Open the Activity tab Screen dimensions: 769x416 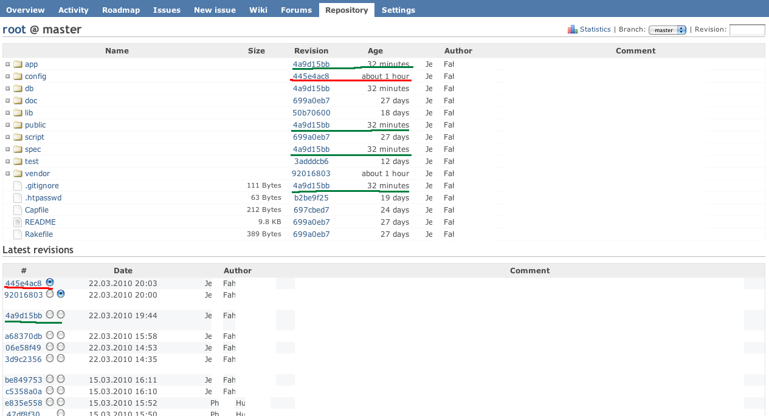click(x=74, y=10)
